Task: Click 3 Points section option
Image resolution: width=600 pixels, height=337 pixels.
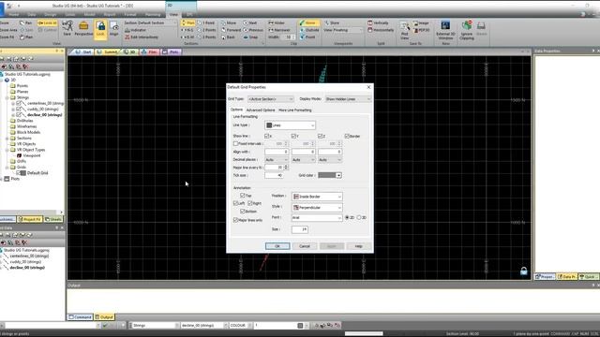Action: click(206, 37)
